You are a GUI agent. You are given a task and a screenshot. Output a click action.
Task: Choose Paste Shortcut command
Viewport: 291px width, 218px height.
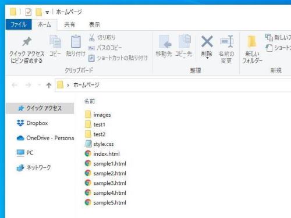point(118,58)
